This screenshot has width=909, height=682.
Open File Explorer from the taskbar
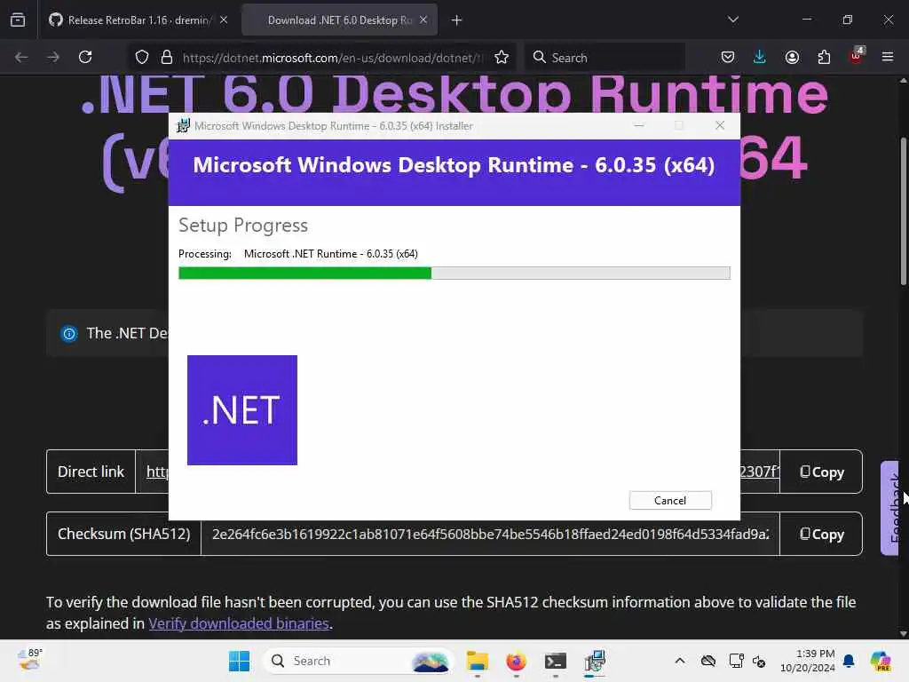coord(477,661)
